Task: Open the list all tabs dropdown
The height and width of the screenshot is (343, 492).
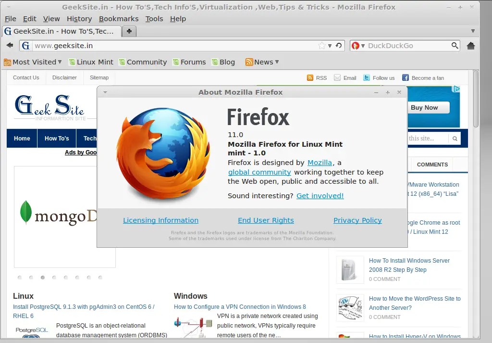Action: (x=473, y=31)
